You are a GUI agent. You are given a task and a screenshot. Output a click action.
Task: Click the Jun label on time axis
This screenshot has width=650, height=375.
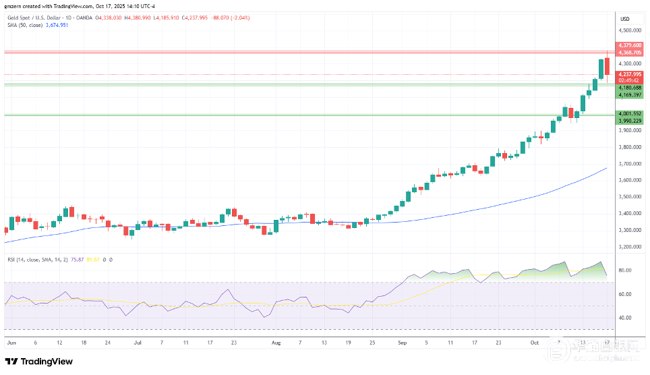10,342
